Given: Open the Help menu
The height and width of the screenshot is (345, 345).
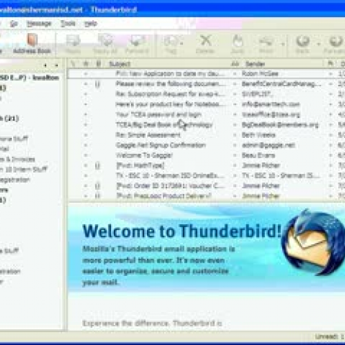Looking at the screenshot, I should [x=90, y=23].
